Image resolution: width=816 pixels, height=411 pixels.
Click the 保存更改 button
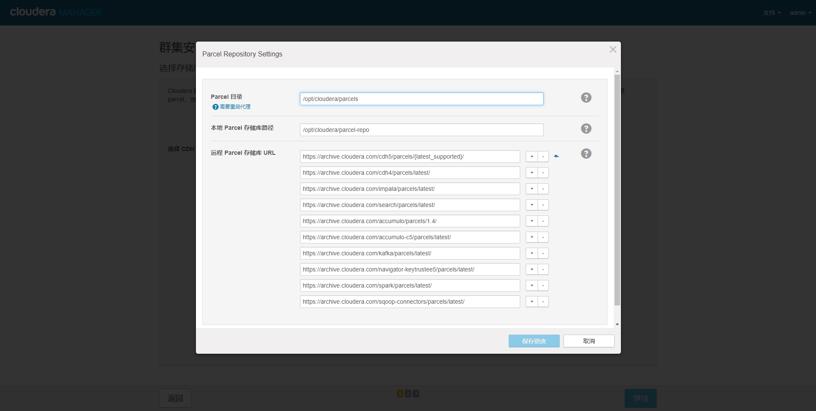(x=534, y=341)
